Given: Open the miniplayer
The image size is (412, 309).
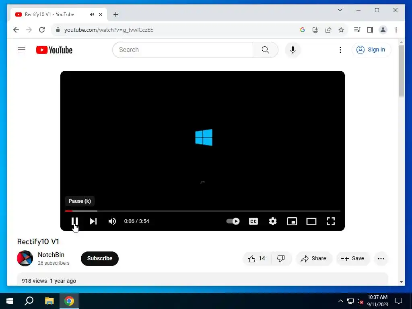Looking at the screenshot, I should pyautogui.click(x=292, y=221).
